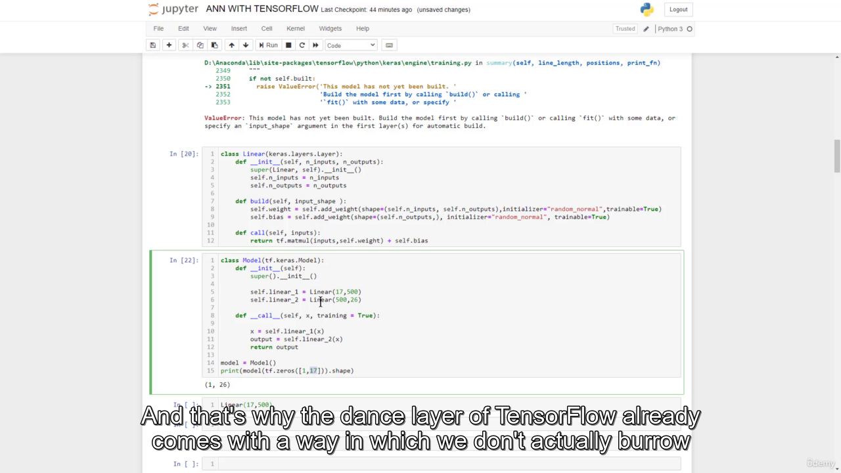The height and width of the screenshot is (473, 841).
Task: Click the training.py file path in traceback
Action: pos(338,63)
